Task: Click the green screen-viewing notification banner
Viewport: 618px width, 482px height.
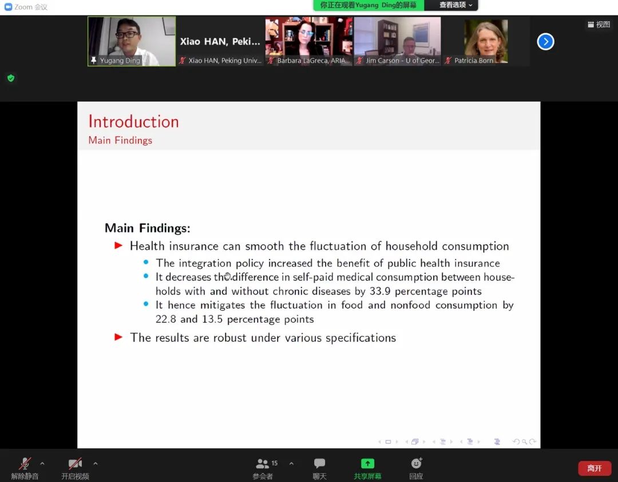Action: pos(369,5)
